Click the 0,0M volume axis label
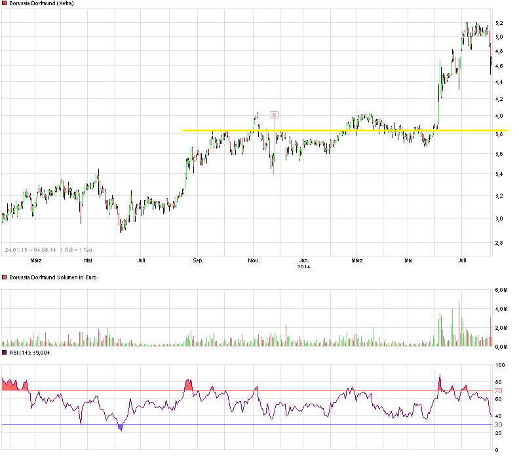 tap(501, 347)
